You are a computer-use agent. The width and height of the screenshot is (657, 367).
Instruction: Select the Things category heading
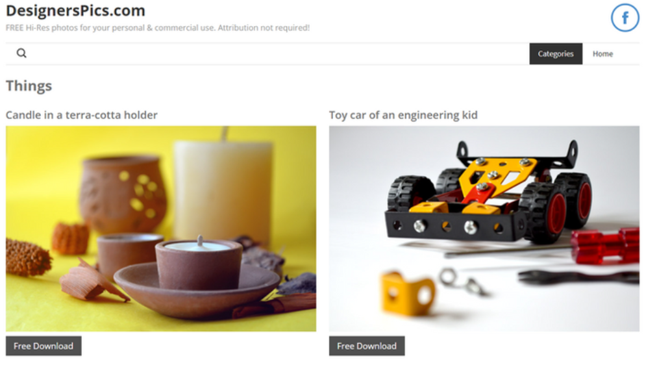pyautogui.click(x=29, y=86)
